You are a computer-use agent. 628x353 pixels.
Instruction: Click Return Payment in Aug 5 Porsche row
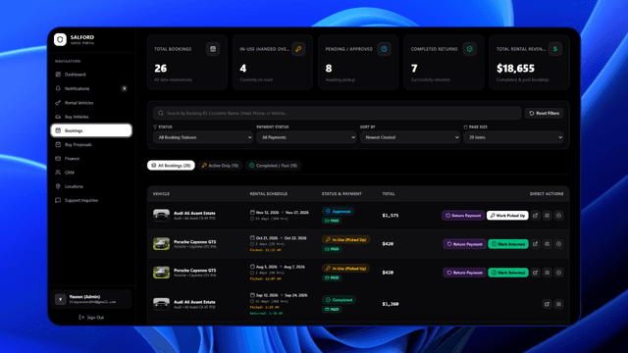[464, 273]
